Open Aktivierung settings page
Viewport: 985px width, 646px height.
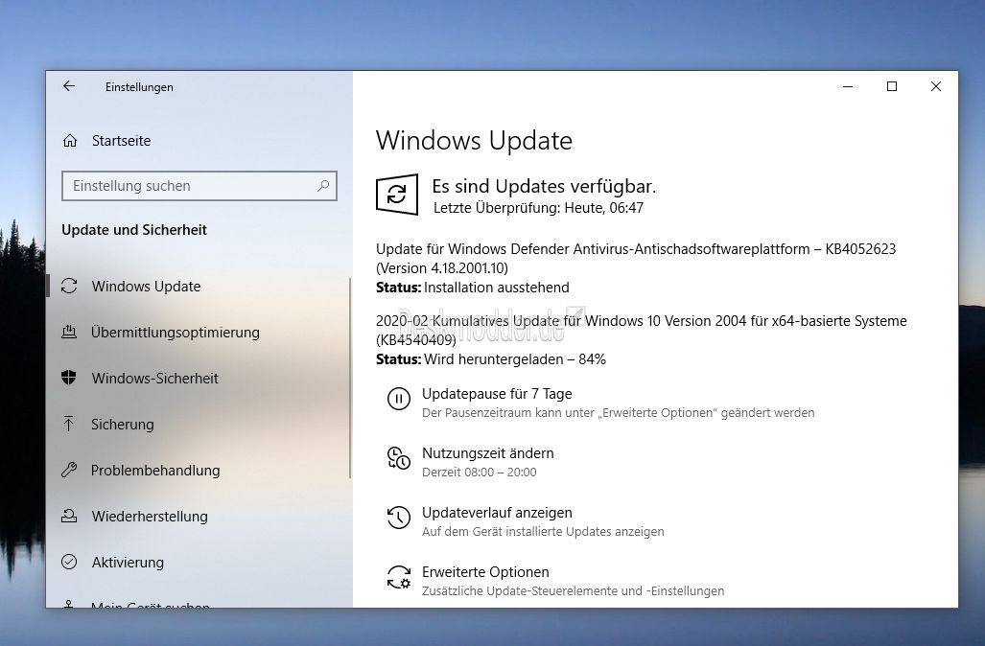[x=128, y=562]
